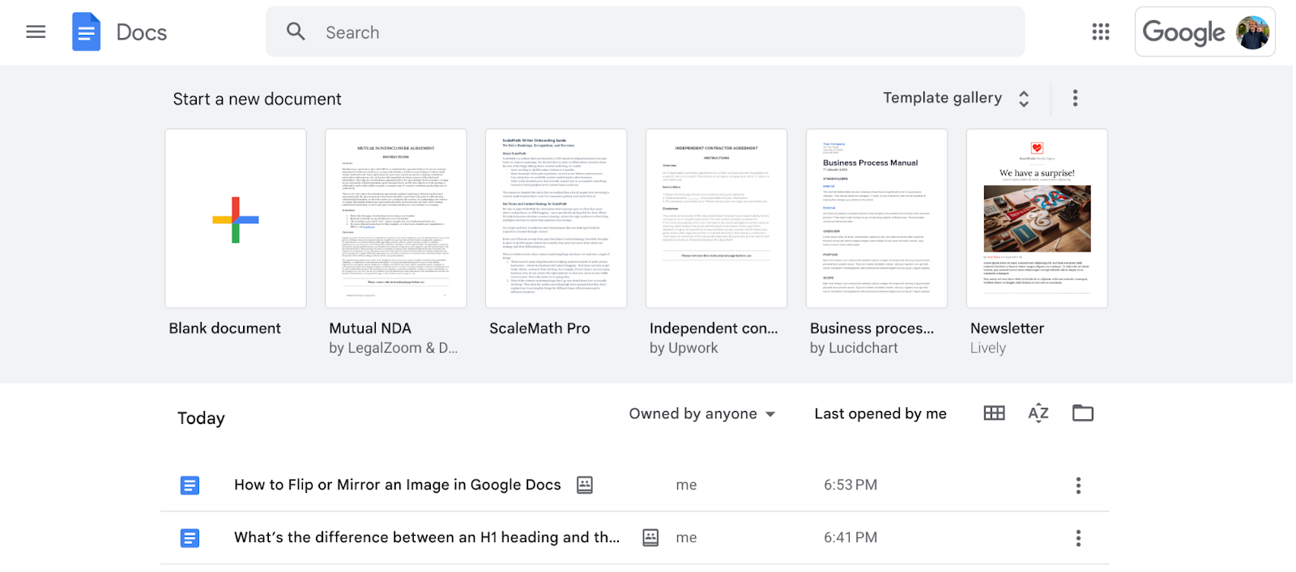
Task: Open the A-Z sort options
Action: click(1038, 413)
